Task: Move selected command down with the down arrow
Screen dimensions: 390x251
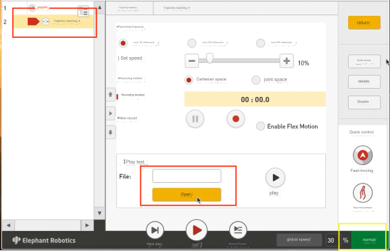Action: [111, 132]
